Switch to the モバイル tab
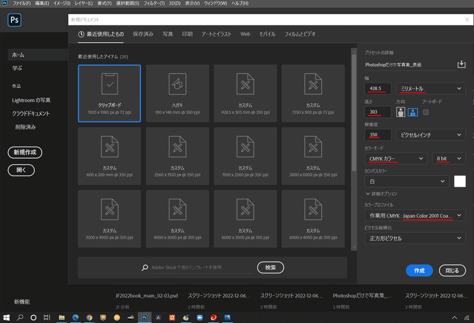The image size is (474, 323). click(267, 34)
